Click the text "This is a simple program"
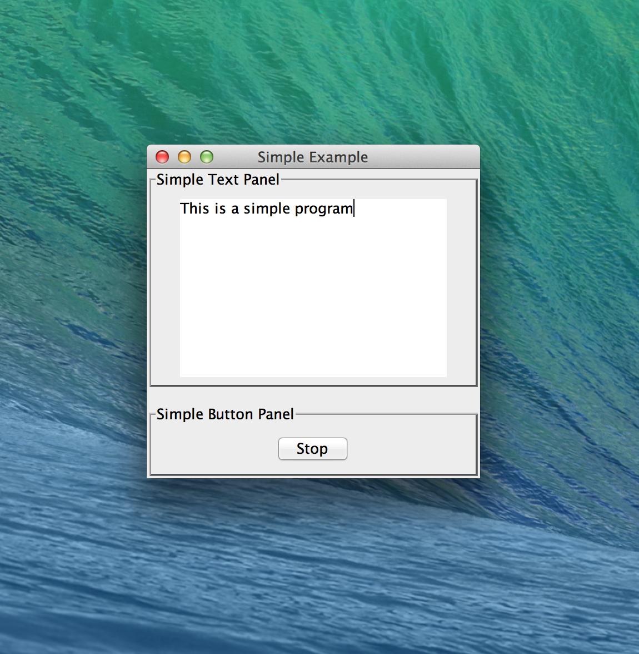639x654 pixels. click(266, 209)
